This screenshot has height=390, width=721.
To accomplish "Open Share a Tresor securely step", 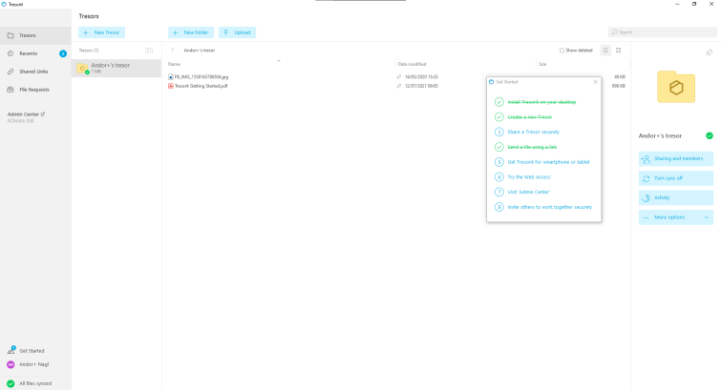I will point(534,132).
